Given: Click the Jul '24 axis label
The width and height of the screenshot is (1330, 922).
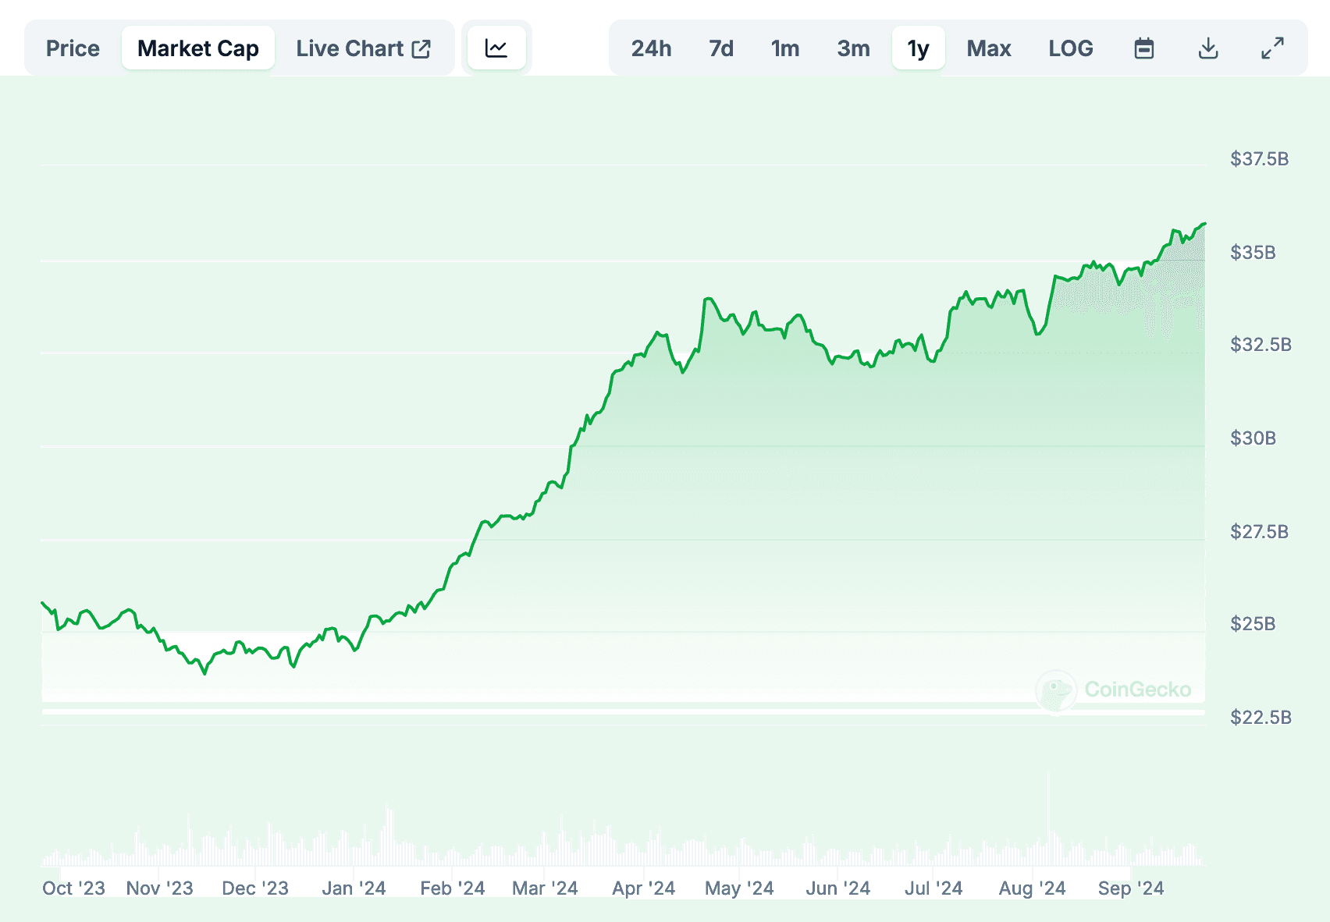Looking at the screenshot, I should tap(933, 888).
